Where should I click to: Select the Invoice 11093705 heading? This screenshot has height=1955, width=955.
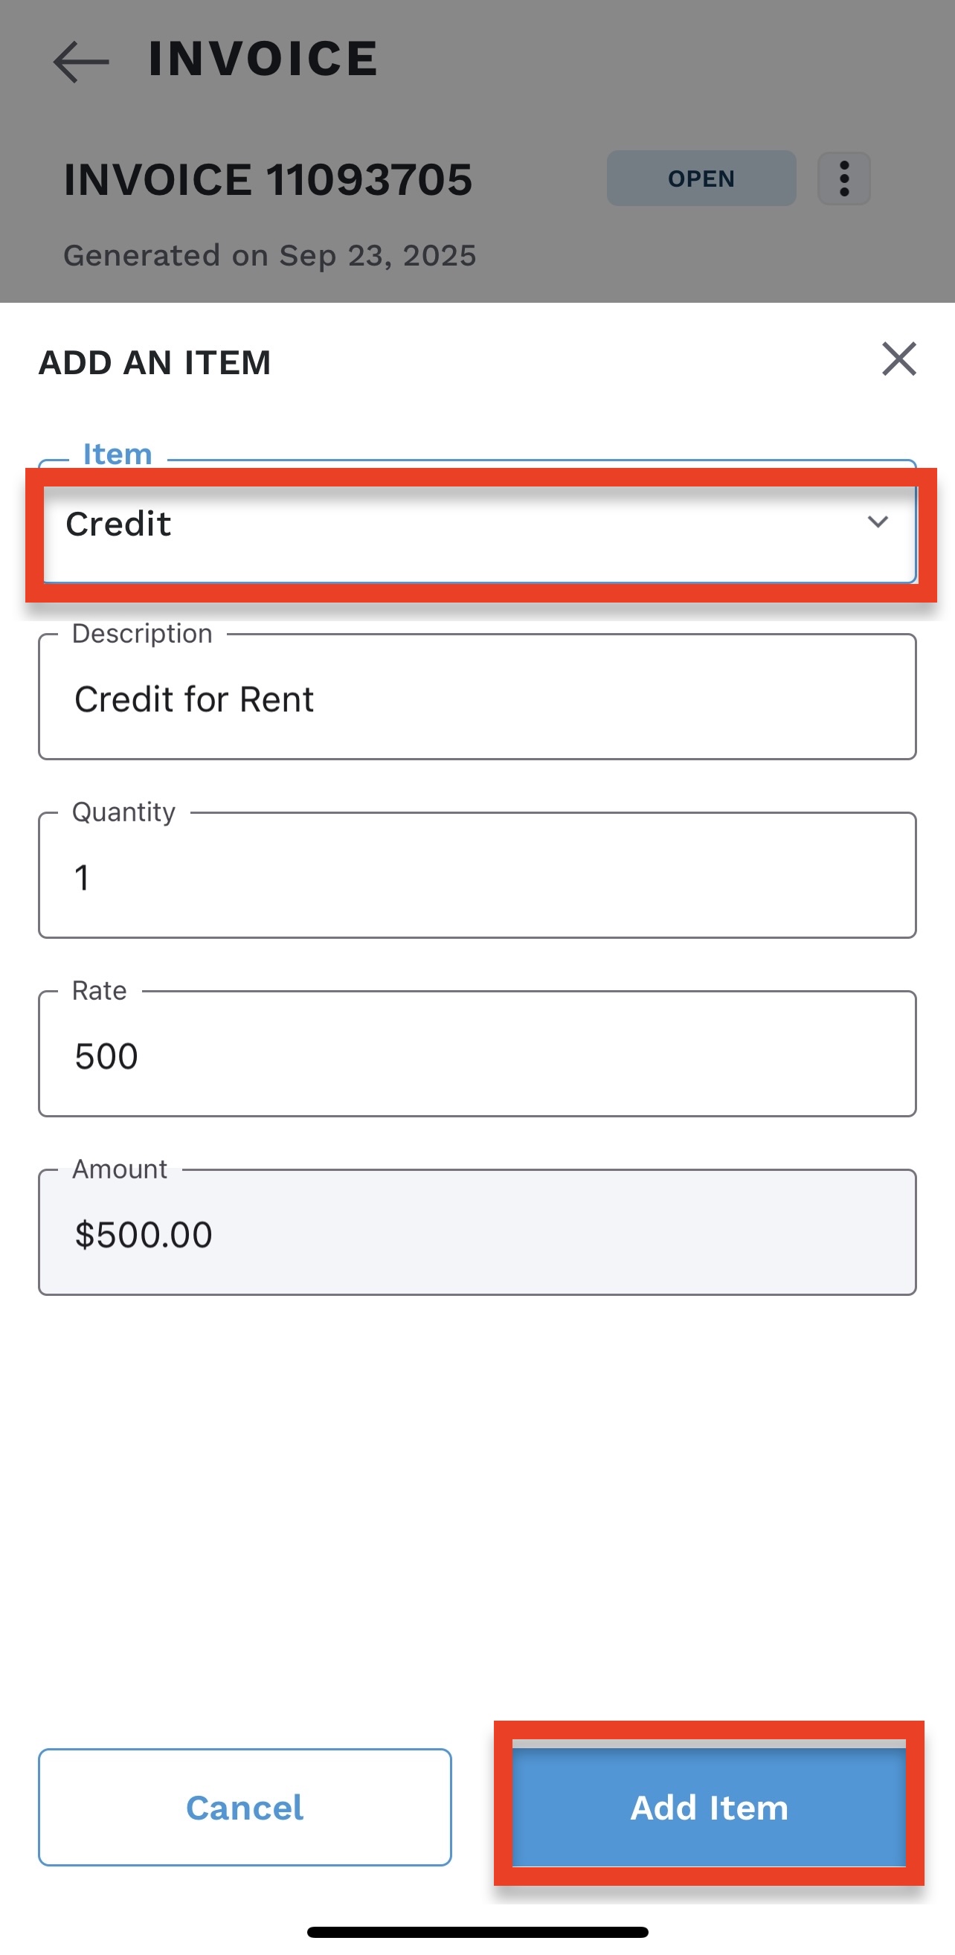[x=268, y=180]
